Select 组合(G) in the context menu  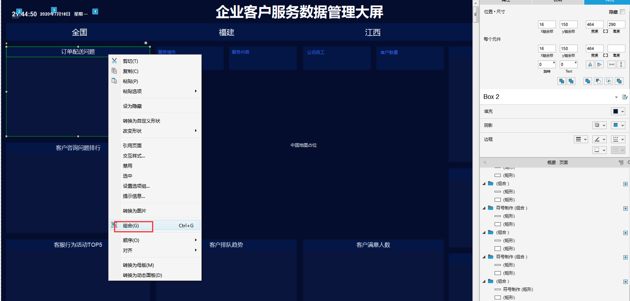pos(155,226)
